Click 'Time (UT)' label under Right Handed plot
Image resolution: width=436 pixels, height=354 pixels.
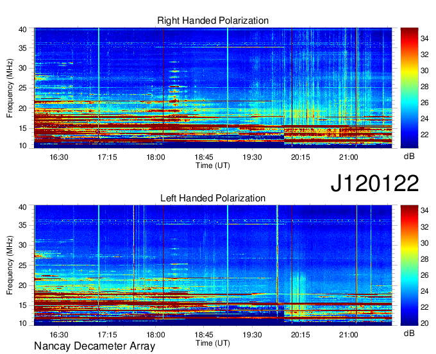(x=213, y=165)
